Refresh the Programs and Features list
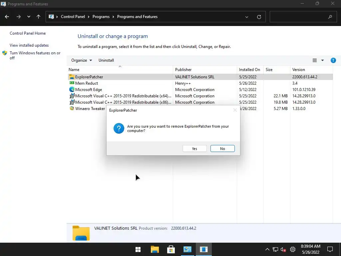341x256 pixels. [259, 17]
